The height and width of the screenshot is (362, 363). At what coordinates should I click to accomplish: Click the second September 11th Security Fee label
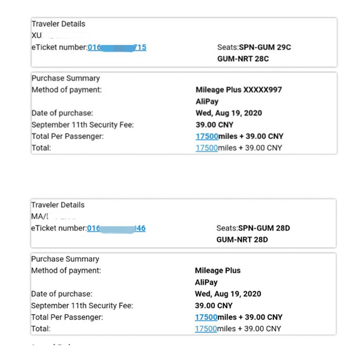pyautogui.click(x=82, y=306)
